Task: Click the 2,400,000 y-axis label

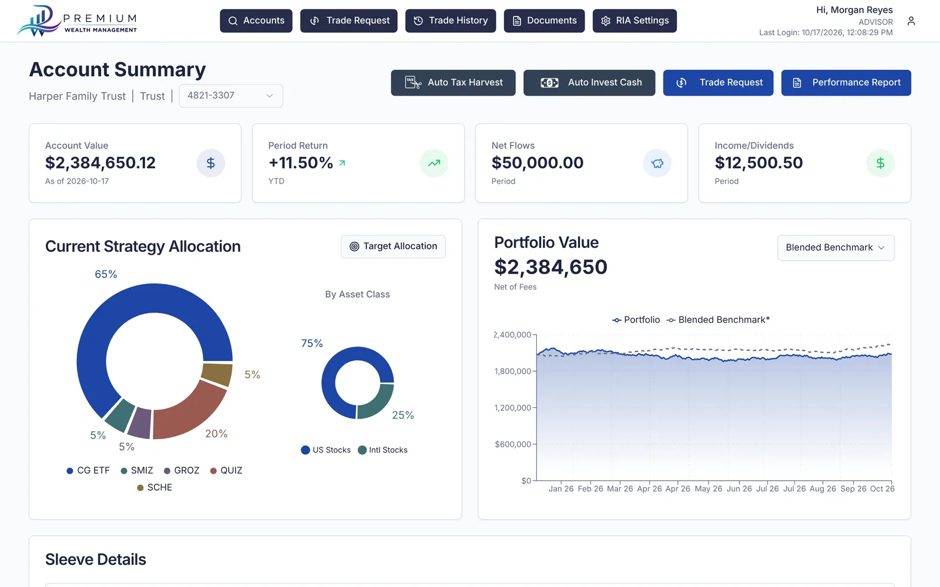Action: pyautogui.click(x=512, y=335)
